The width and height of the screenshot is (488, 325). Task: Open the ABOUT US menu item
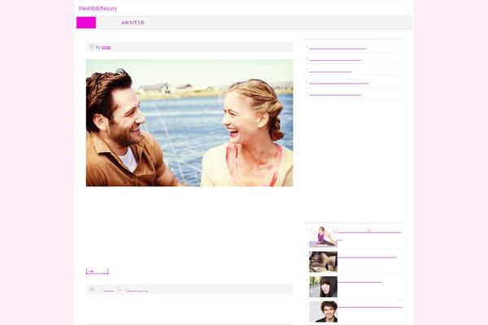[x=133, y=23]
